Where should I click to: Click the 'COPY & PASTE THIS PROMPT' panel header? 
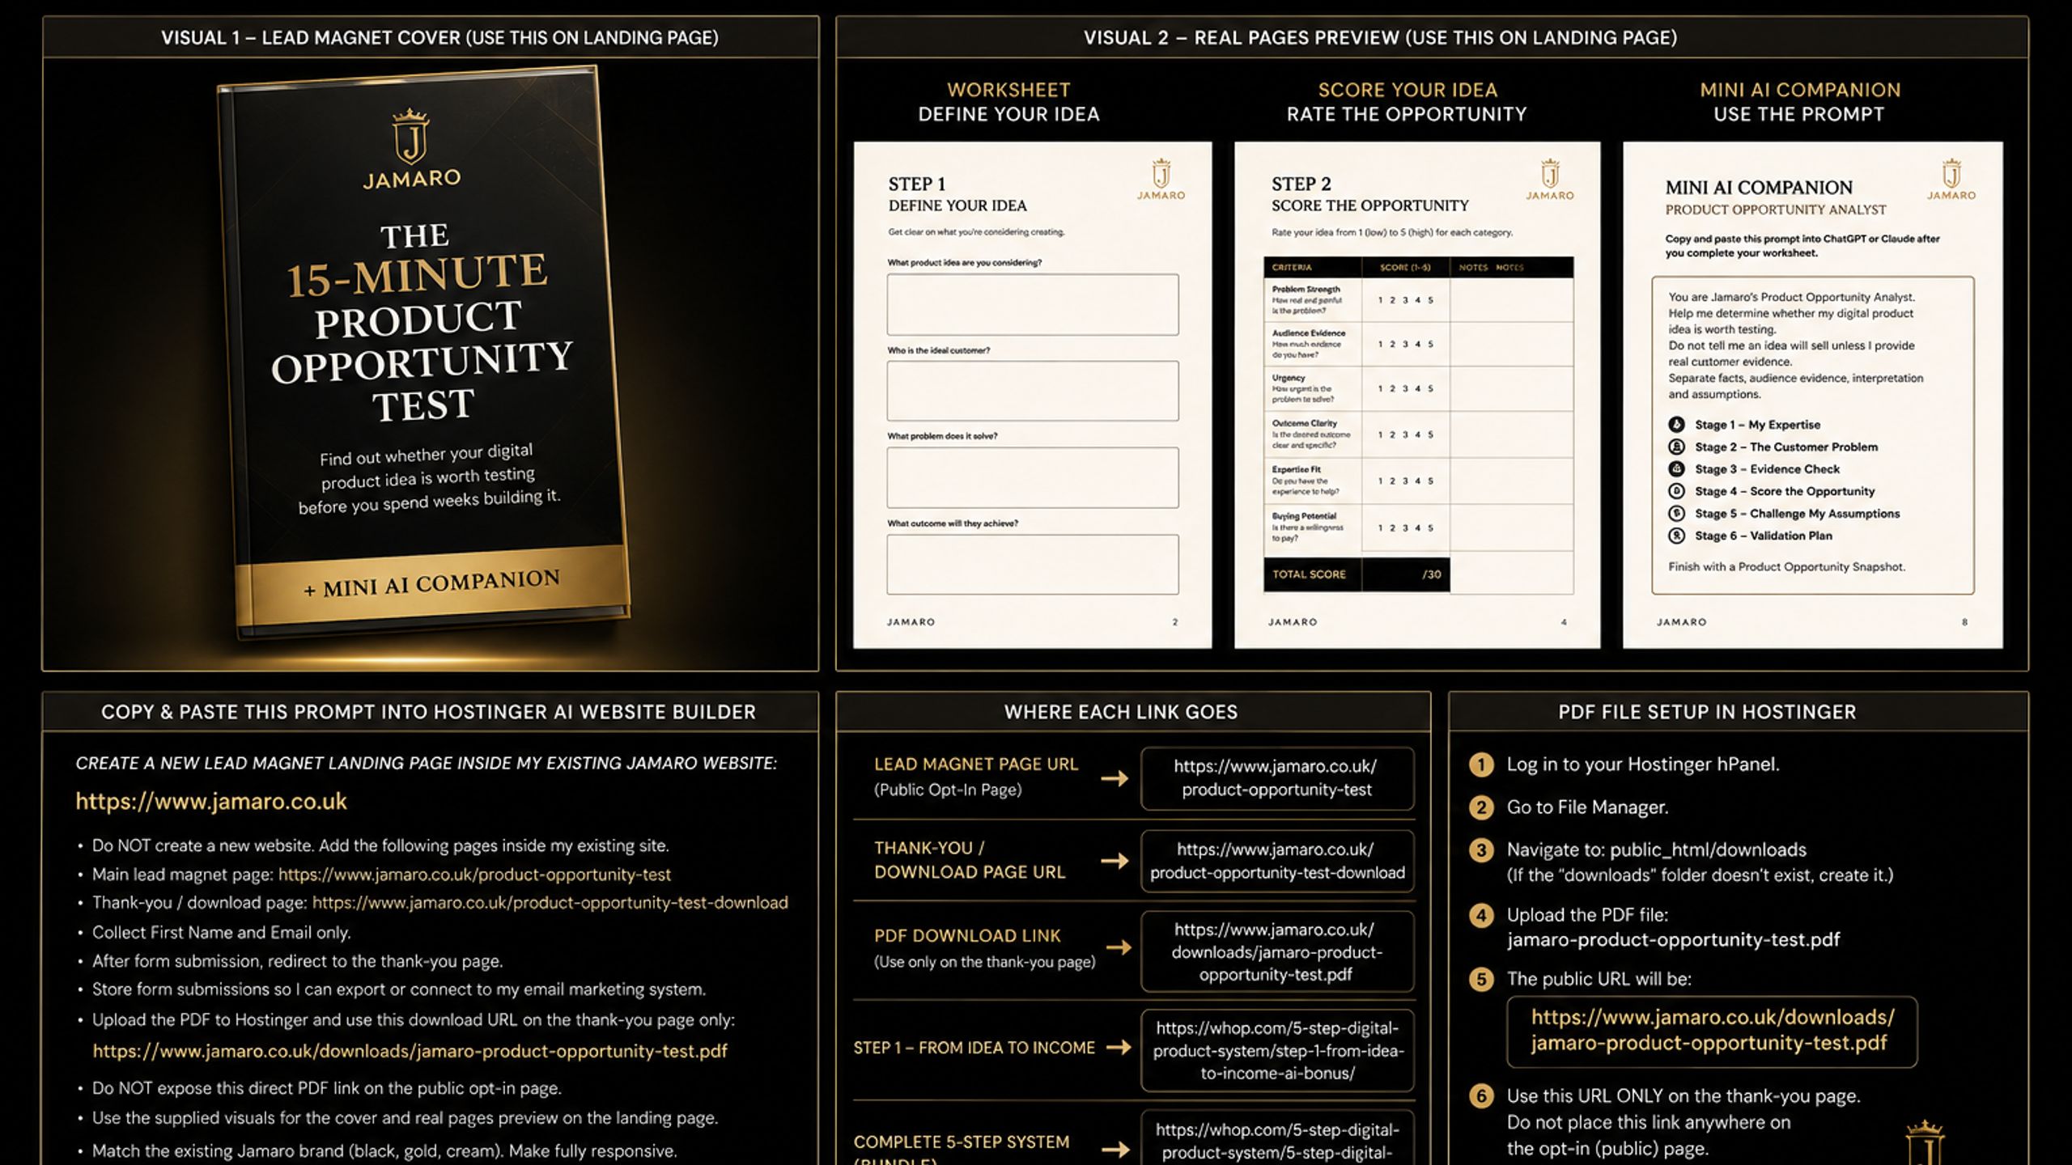(429, 712)
